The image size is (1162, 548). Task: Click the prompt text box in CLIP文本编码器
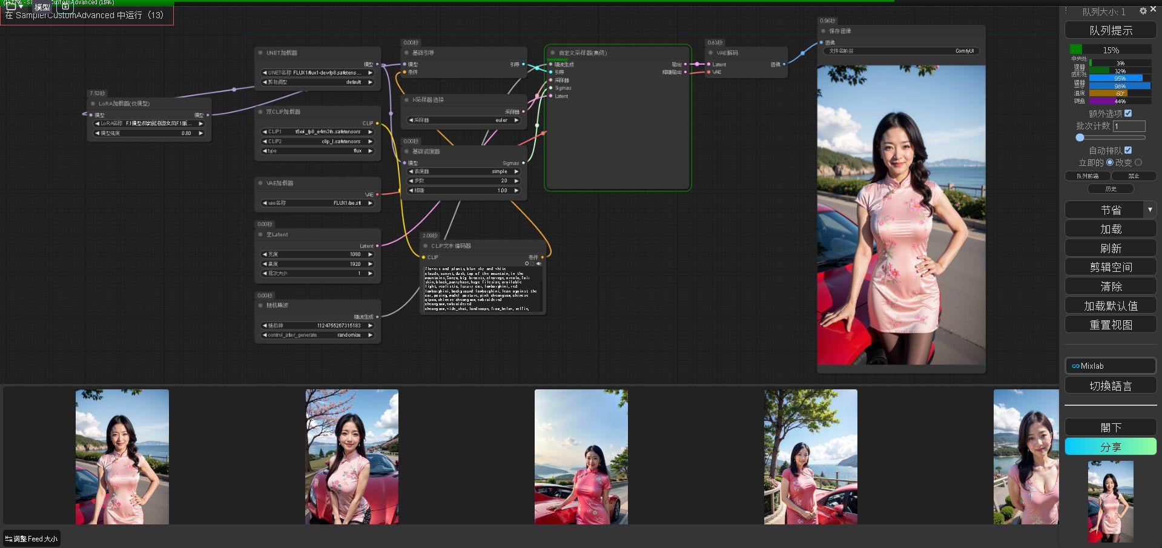tap(482, 289)
